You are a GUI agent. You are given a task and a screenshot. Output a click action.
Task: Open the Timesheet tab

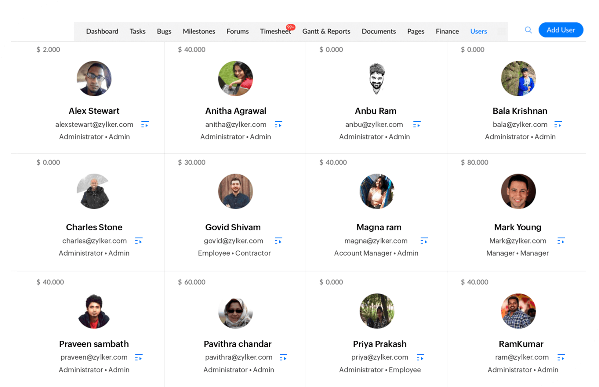275,31
